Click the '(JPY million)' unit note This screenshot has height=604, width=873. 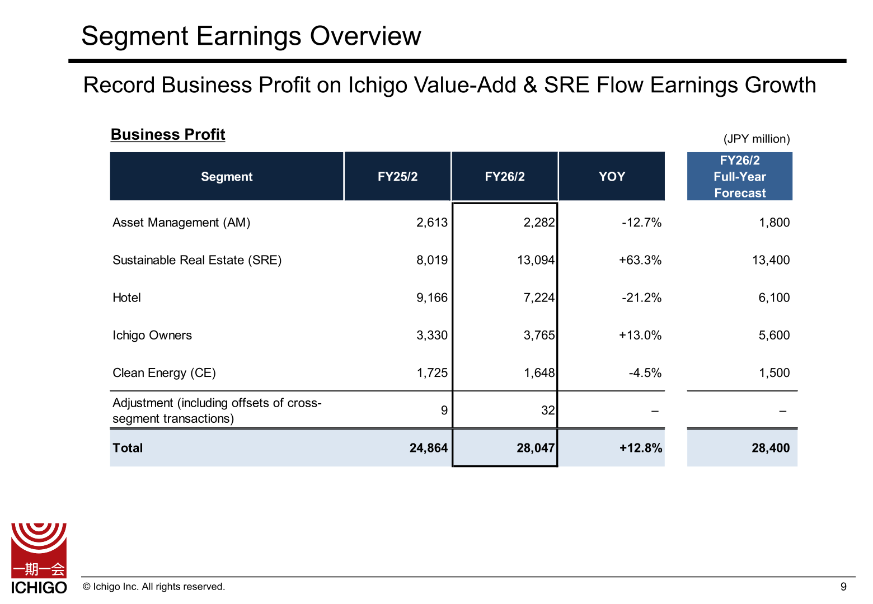[x=757, y=139]
